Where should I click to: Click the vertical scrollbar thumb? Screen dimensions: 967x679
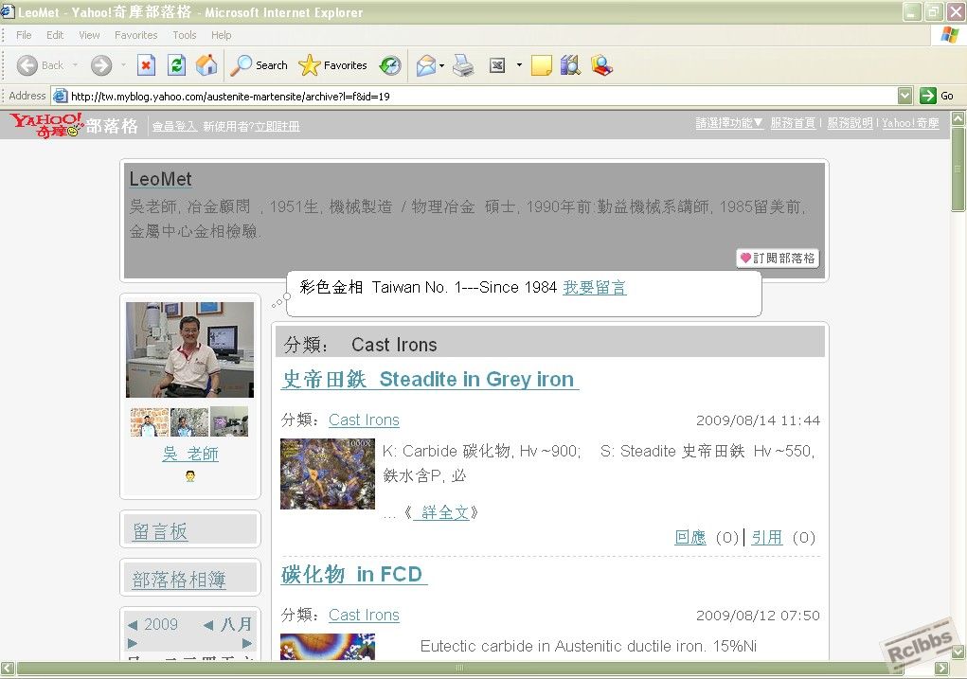(x=958, y=170)
